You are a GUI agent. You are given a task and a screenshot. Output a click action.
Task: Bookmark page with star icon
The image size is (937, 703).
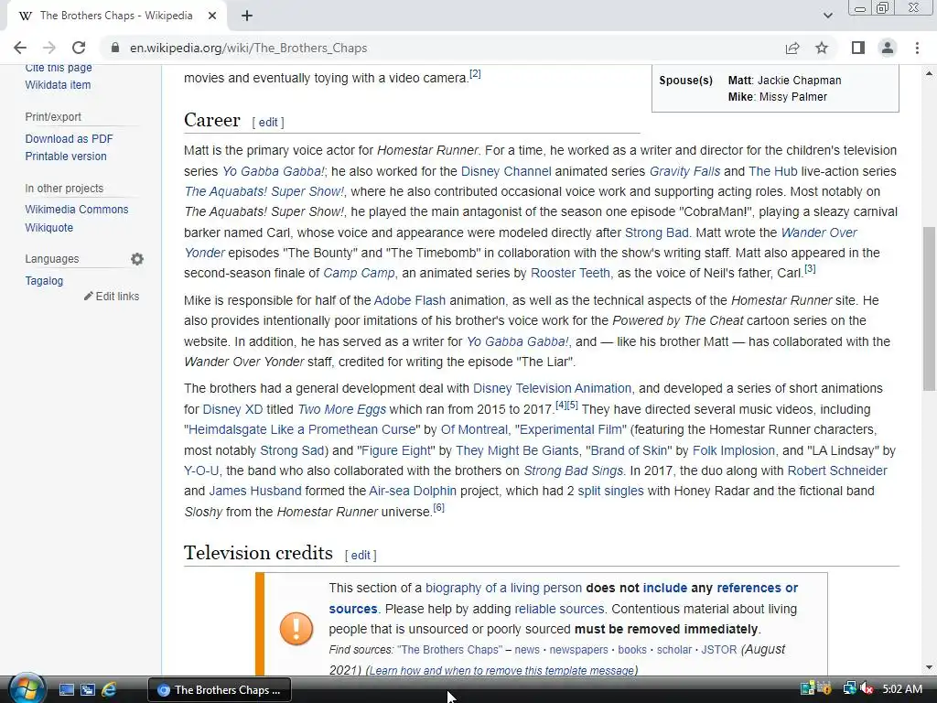(822, 48)
